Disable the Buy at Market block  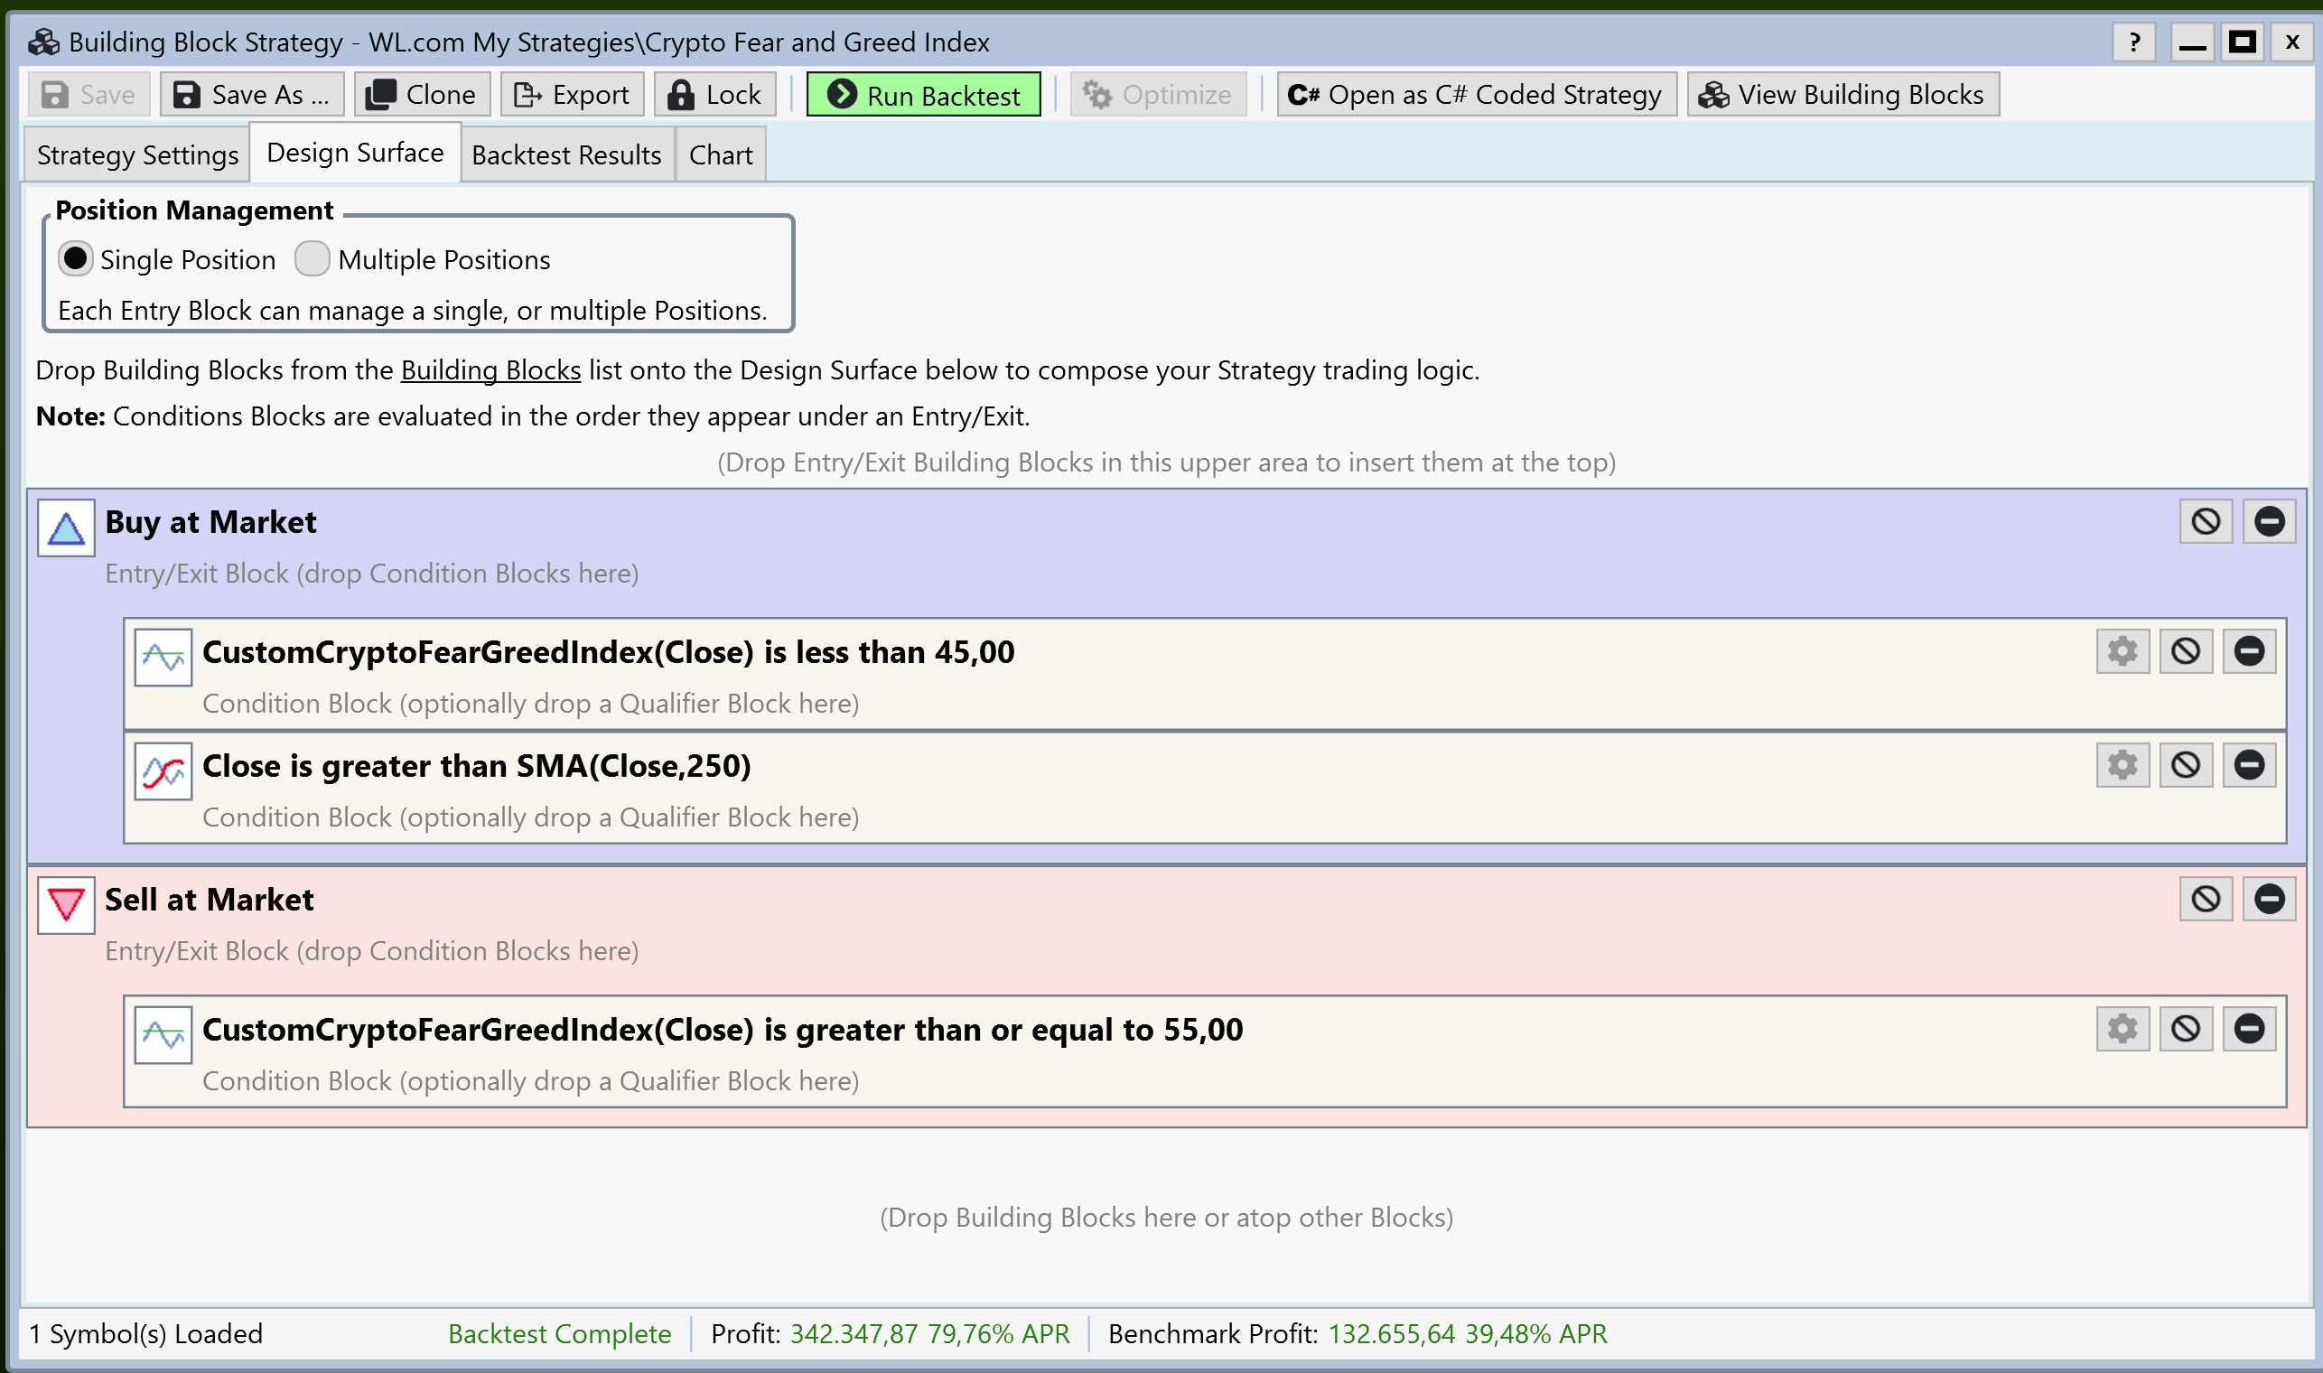[x=2206, y=522]
